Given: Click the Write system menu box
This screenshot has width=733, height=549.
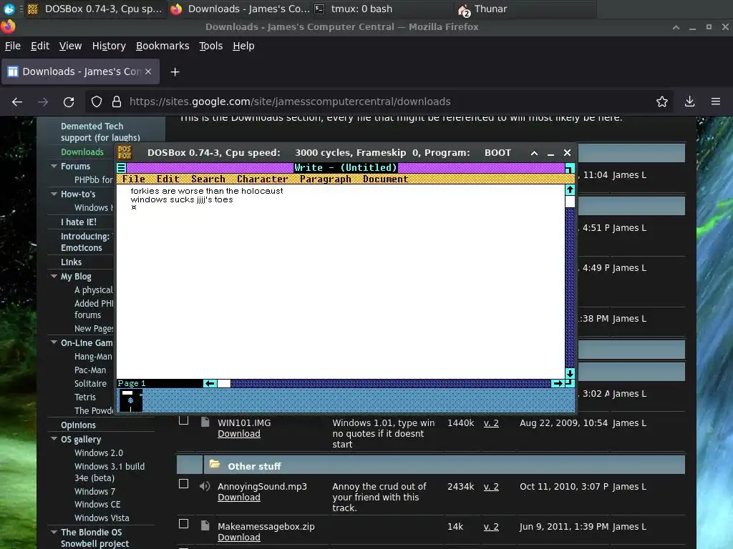Looking at the screenshot, I should [x=122, y=168].
